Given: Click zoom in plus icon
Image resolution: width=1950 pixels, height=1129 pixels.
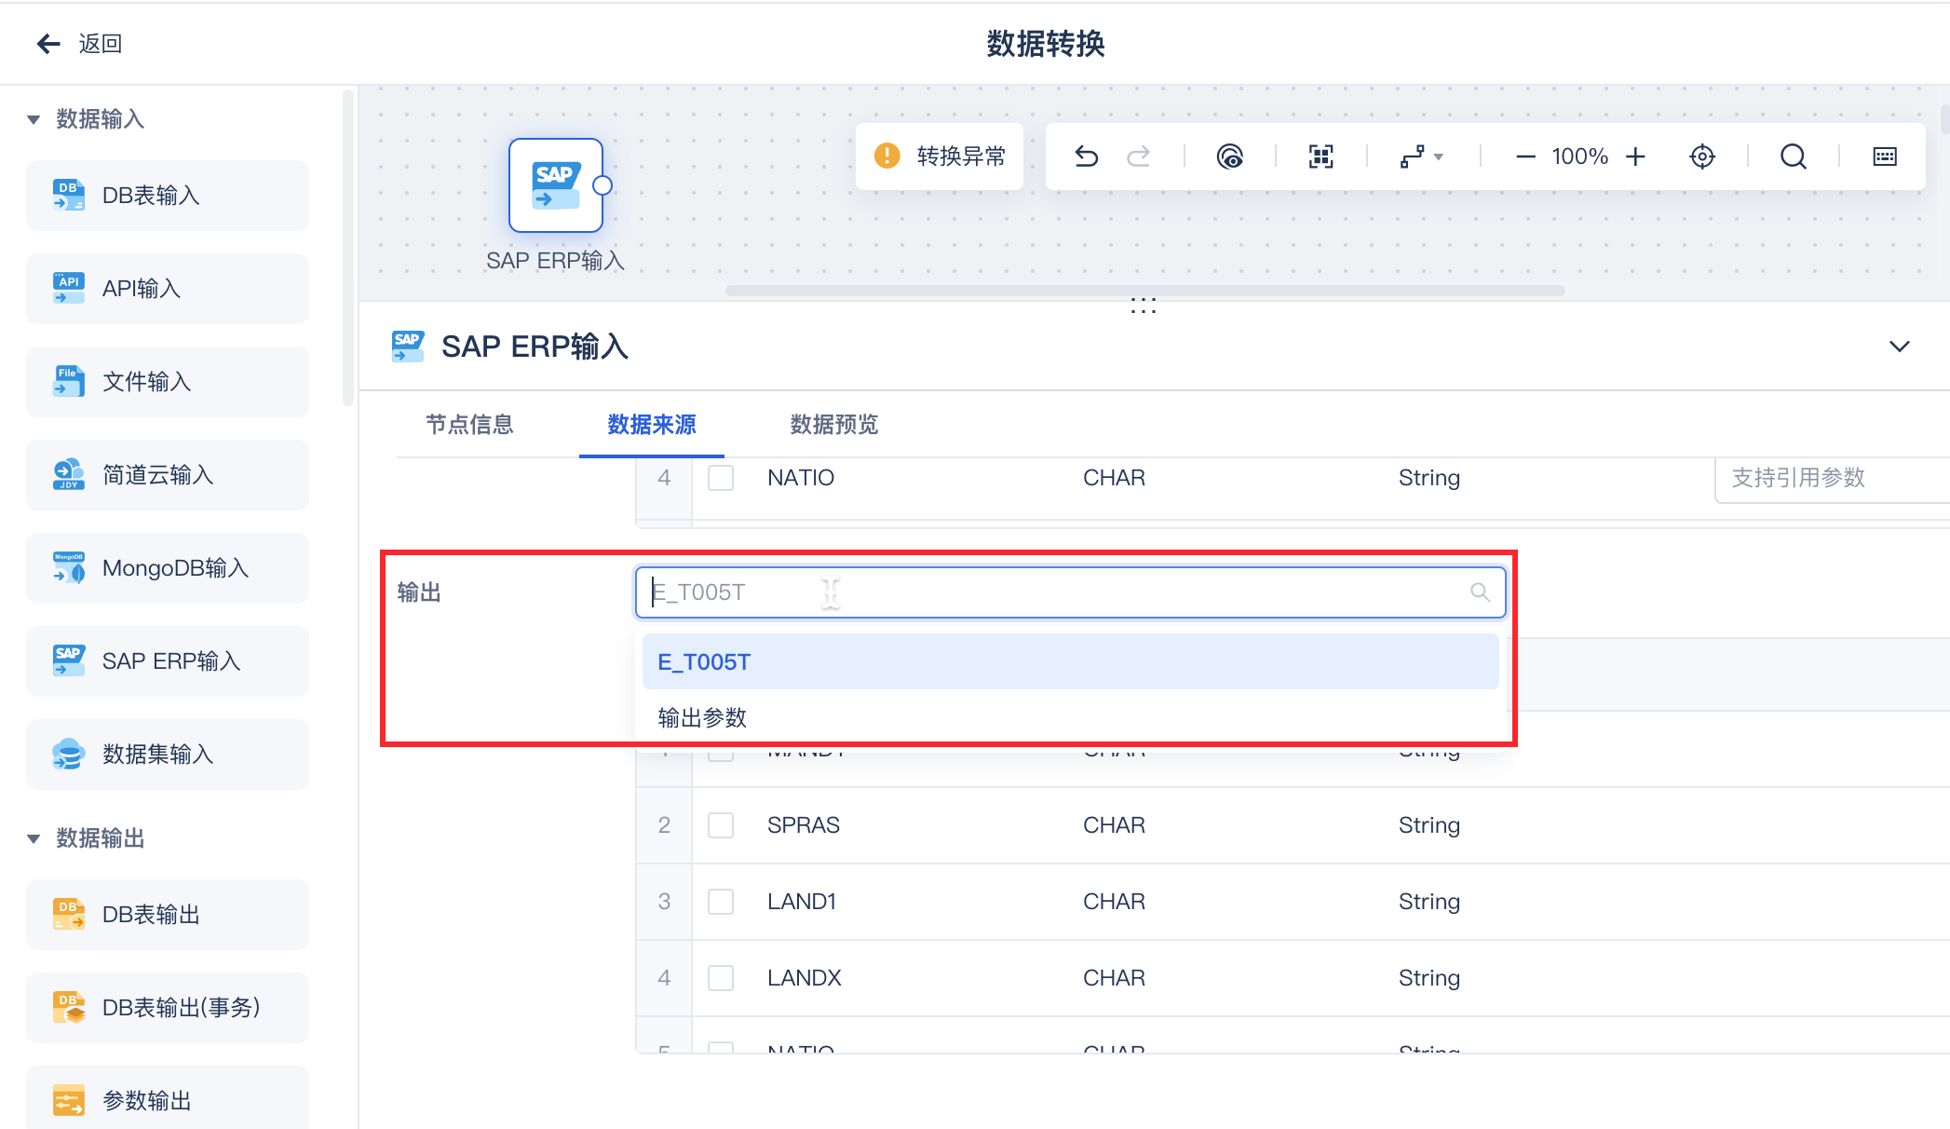Looking at the screenshot, I should (1635, 156).
